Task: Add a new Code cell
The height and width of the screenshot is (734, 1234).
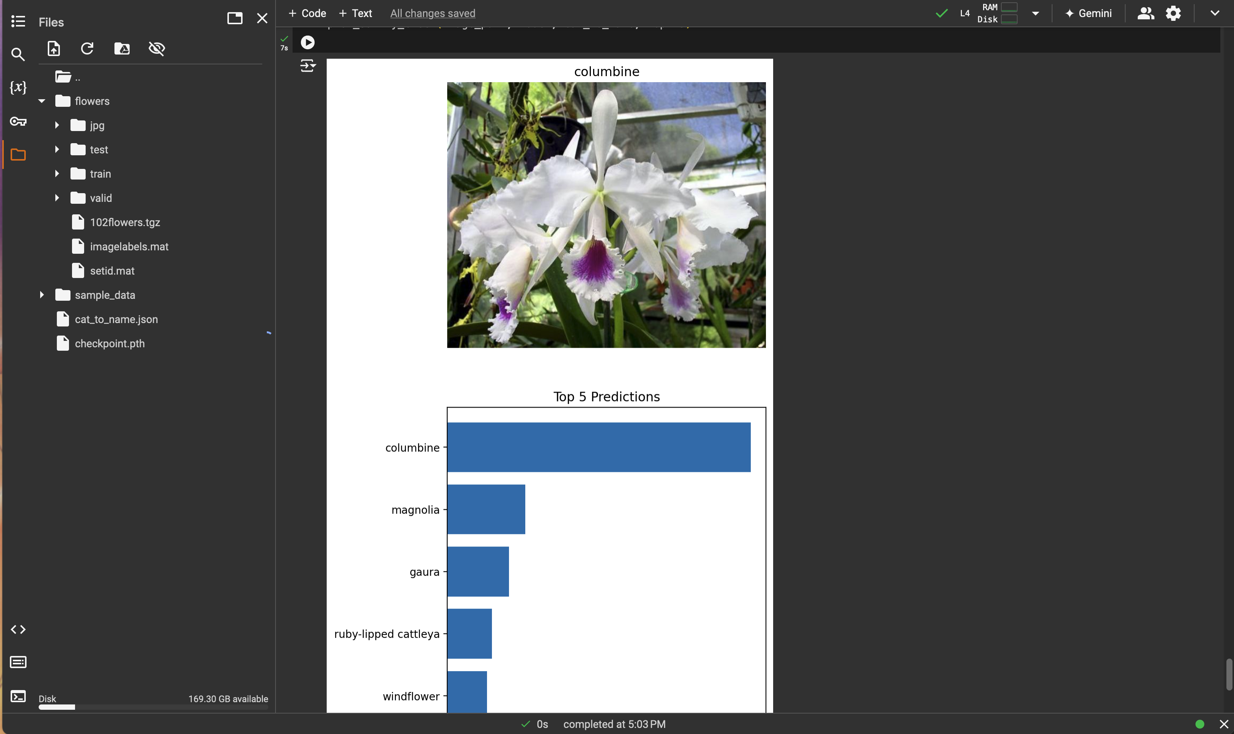Action: (x=307, y=13)
